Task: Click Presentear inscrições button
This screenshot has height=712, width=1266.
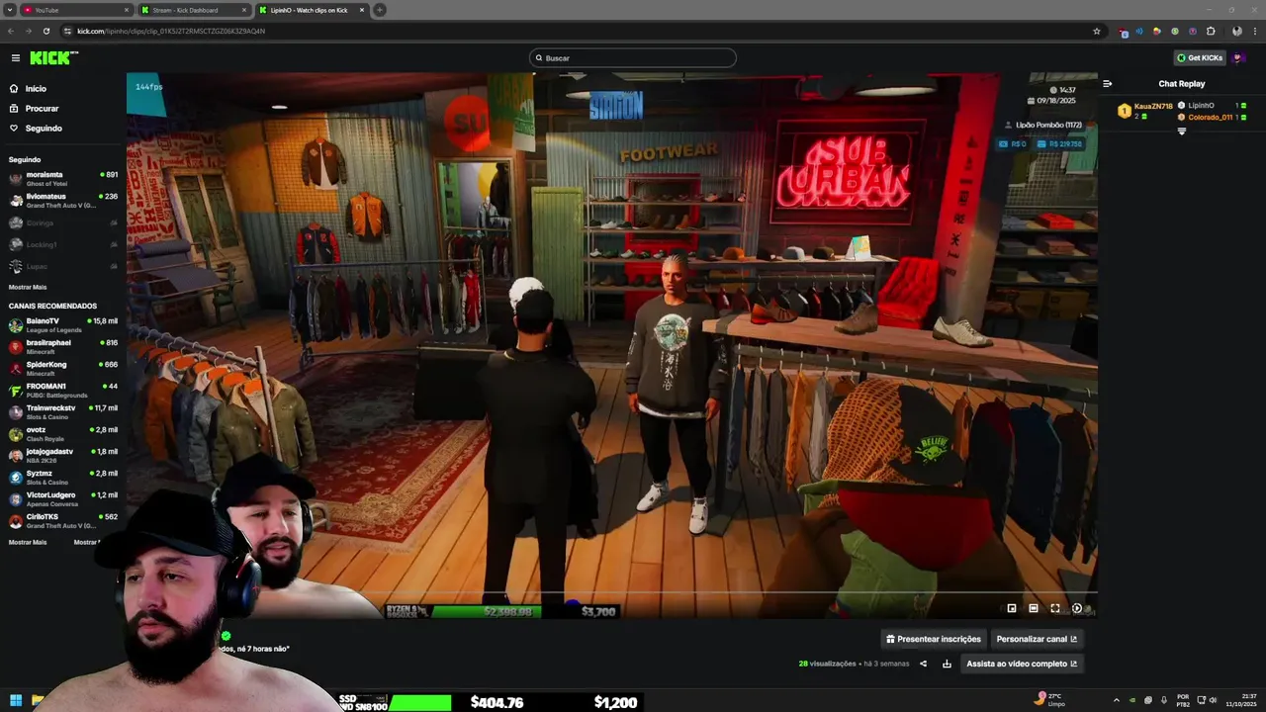Action: tap(933, 639)
